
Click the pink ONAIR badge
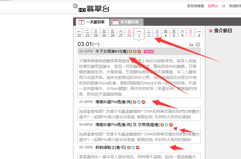(x=149, y=52)
